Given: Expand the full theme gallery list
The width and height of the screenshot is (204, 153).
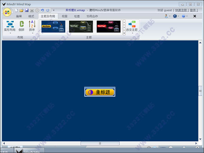Looking at the screenshot, I should coord(124,33).
